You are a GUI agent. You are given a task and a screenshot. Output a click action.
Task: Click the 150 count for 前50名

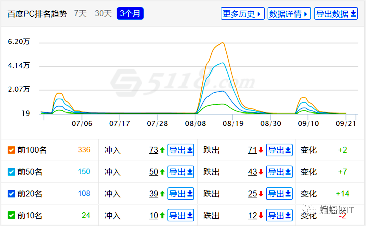(84, 172)
